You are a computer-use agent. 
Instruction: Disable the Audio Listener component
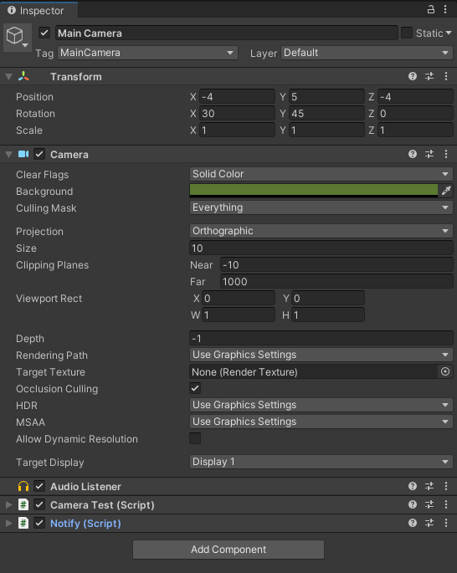[x=39, y=486]
